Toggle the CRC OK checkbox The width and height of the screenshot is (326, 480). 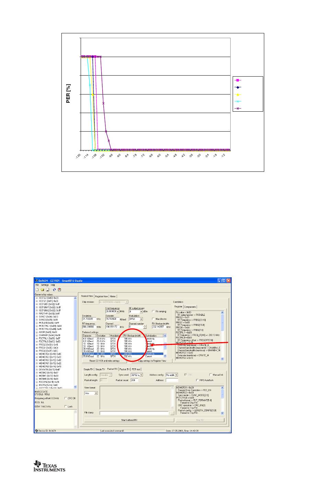click(66, 398)
